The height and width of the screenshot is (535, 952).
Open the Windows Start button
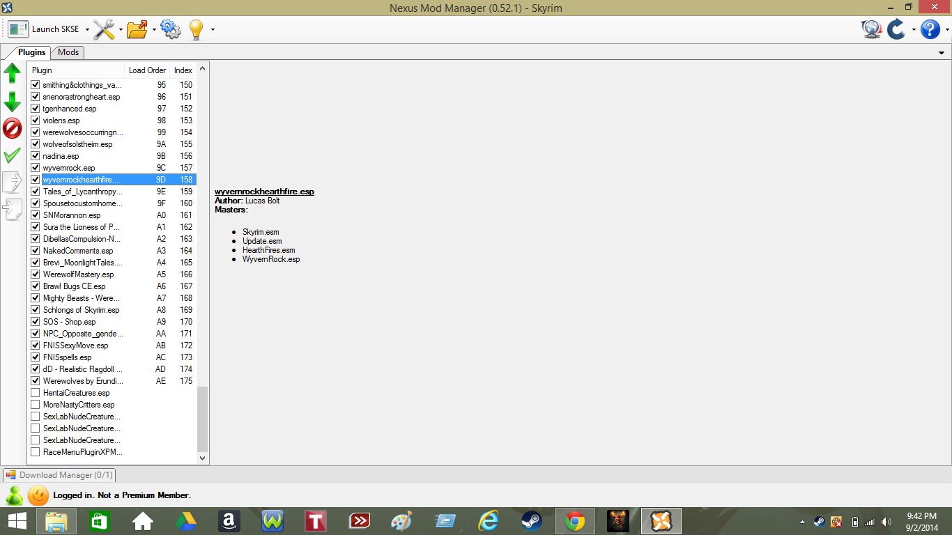[x=17, y=521]
